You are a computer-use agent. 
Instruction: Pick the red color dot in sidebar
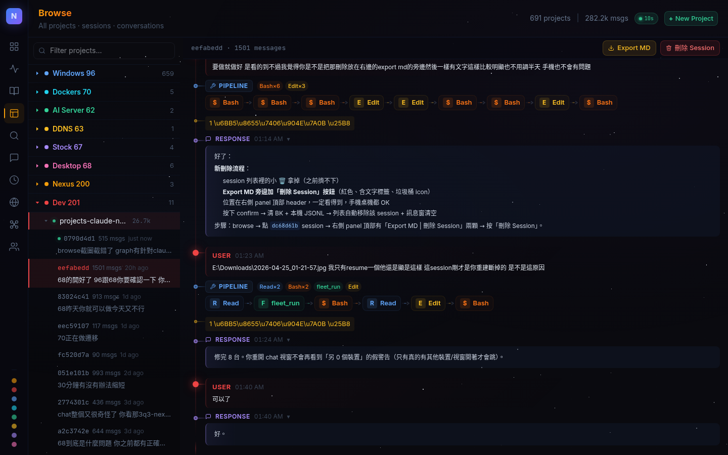(x=14, y=390)
